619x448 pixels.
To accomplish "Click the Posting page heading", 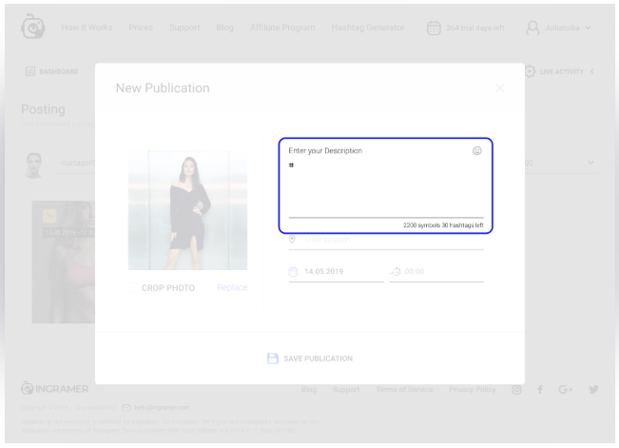I will (x=43, y=109).
